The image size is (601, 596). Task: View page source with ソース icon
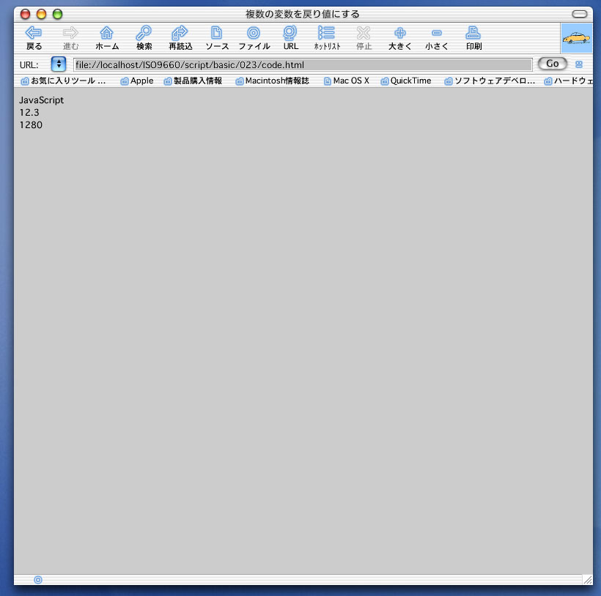click(x=217, y=37)
